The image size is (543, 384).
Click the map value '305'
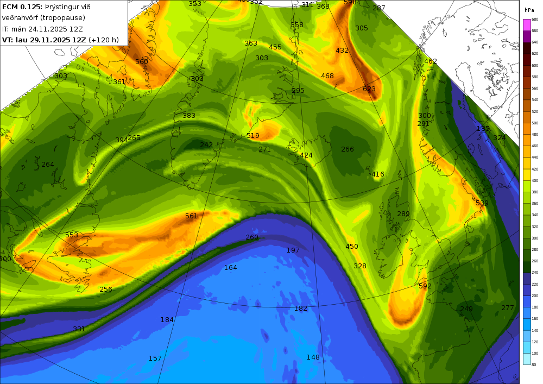pyautogui.click(x=362, y=28)
